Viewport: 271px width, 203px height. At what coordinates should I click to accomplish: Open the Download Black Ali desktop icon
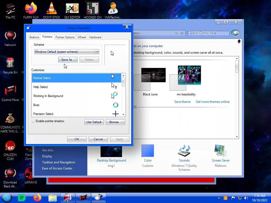10,178
